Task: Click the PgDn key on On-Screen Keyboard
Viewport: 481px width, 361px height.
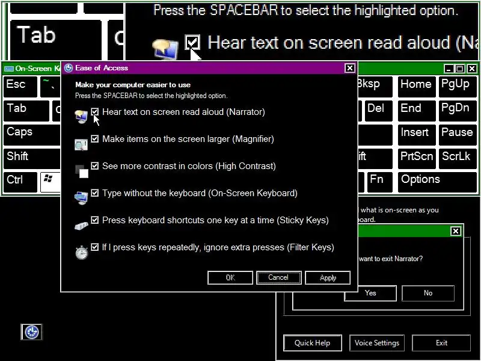Action: pyautogui.click(x=458, y=111)
